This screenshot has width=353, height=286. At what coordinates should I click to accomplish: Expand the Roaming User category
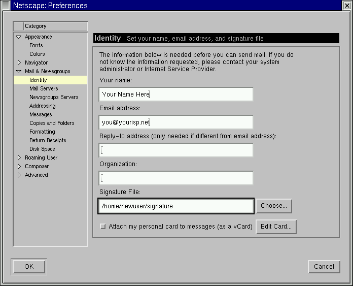point(19,158)
